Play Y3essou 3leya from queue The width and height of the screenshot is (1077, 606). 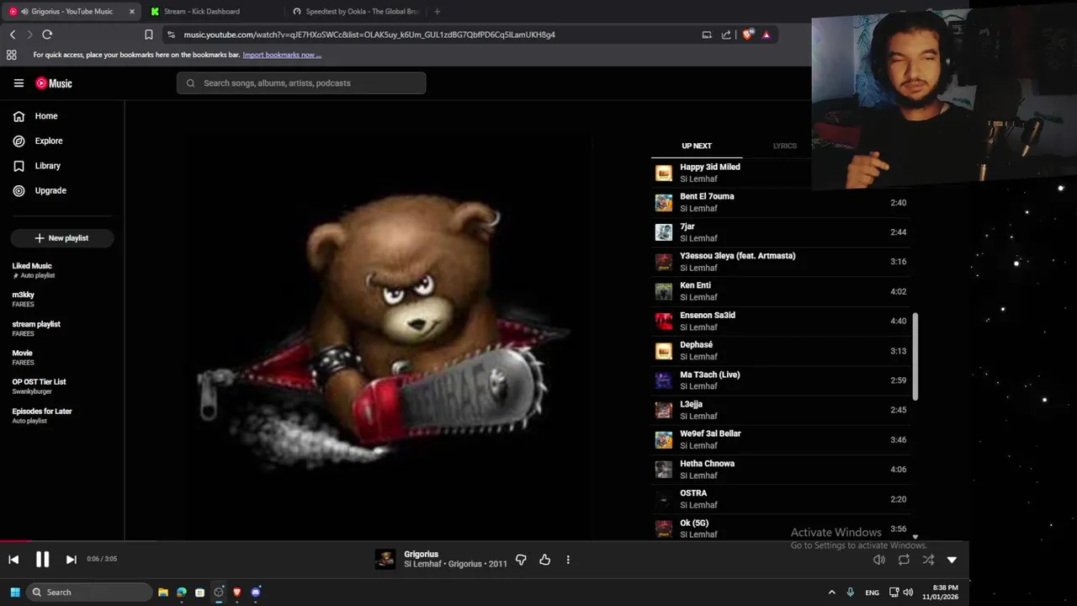point(781,262)
